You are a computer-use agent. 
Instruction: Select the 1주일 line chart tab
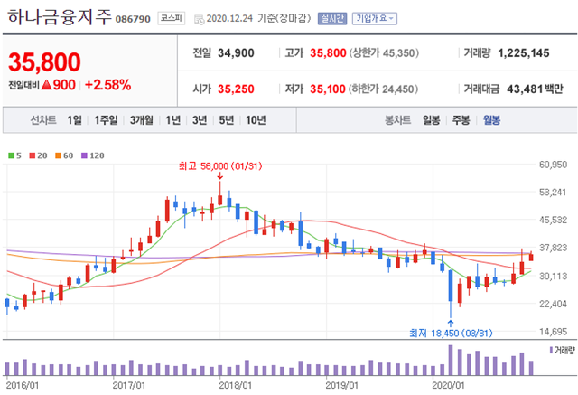point(106,120)
